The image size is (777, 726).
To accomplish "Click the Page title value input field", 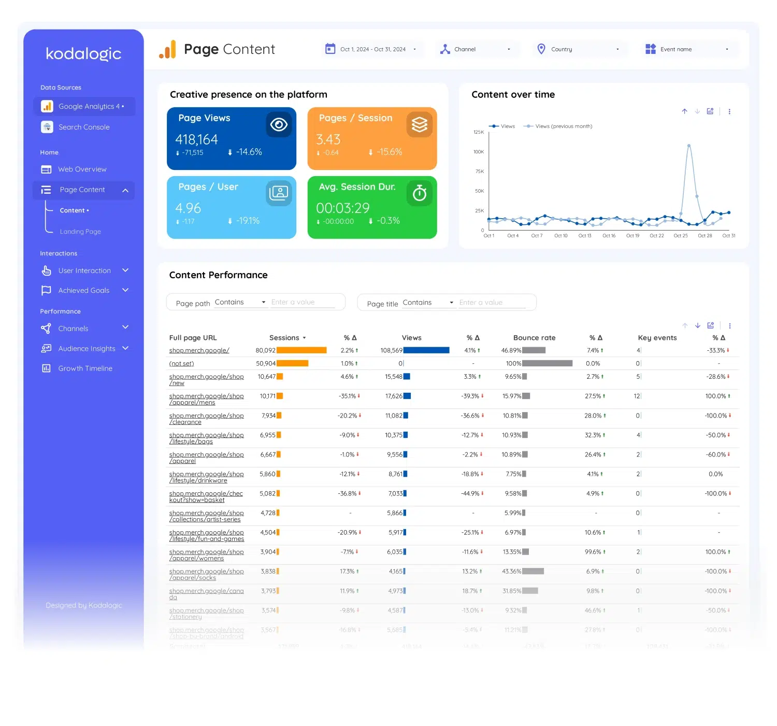I will click(492, 303).
